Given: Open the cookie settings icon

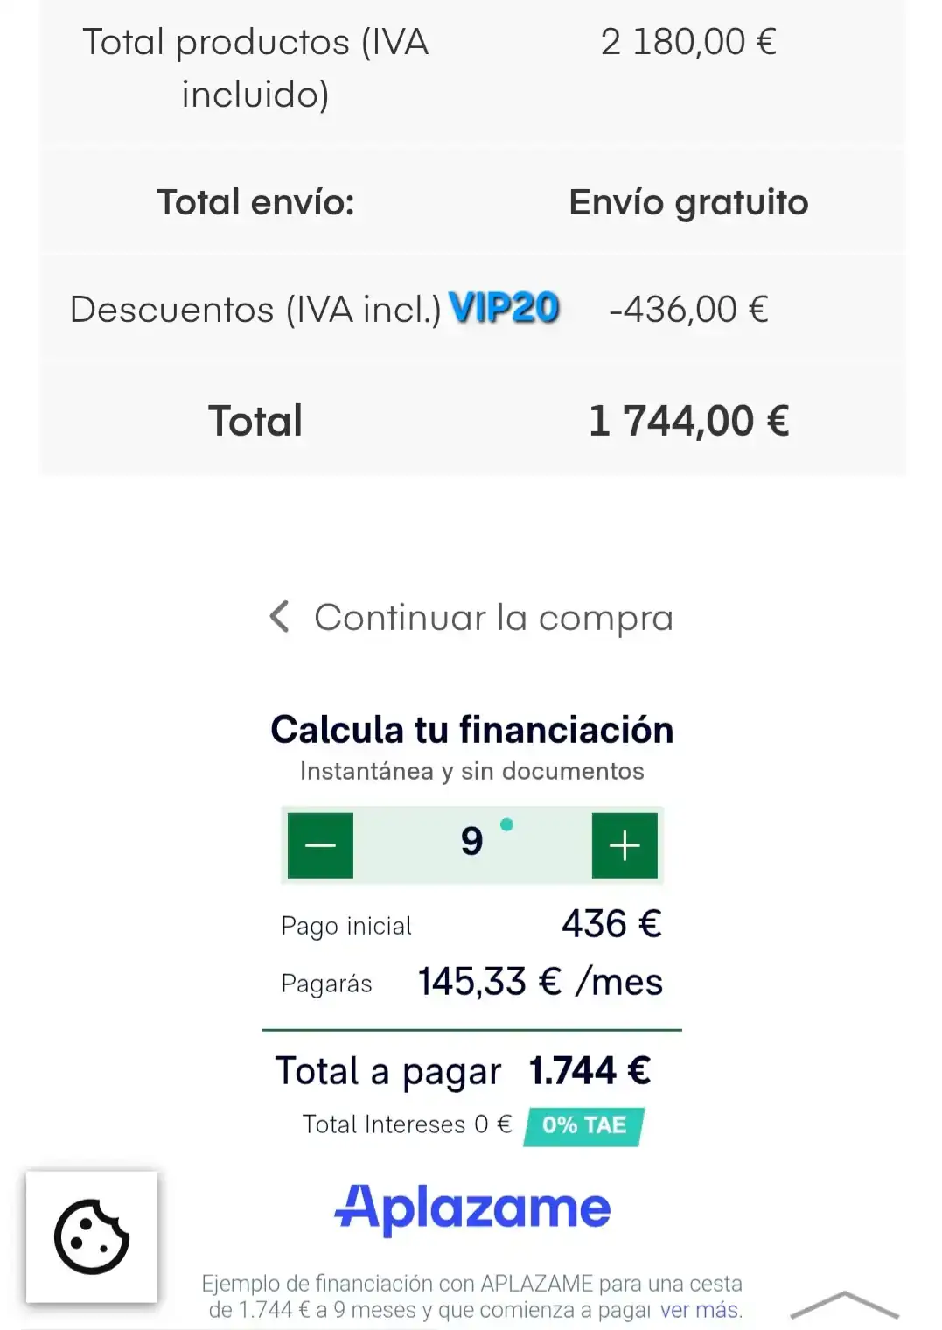Looking at the screenshot, I should [x=92, y=1236].
